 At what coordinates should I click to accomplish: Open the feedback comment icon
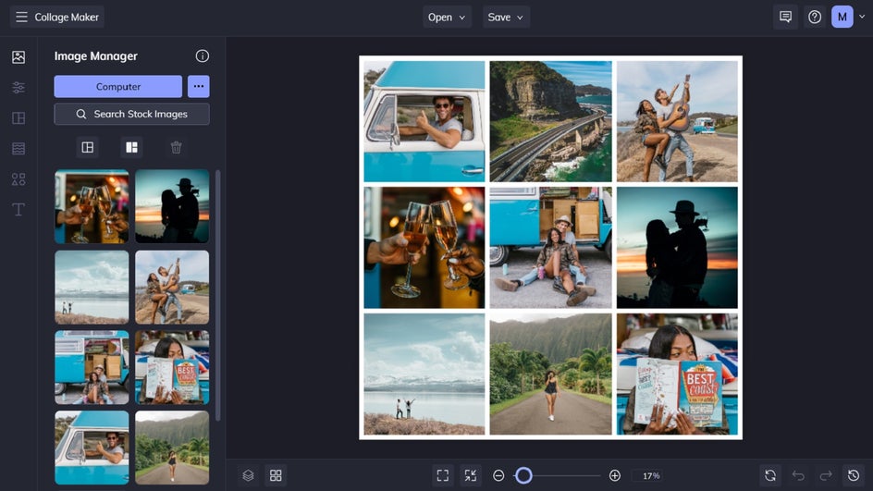[785, 17]
